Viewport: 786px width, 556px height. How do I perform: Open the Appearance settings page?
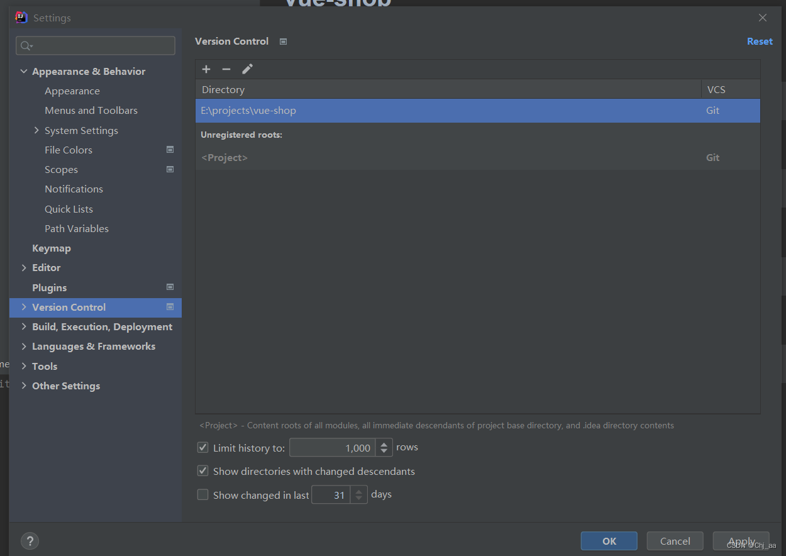click(72, 91)
